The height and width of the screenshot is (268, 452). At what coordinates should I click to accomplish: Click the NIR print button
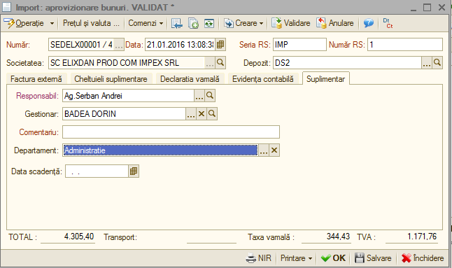[259, 258]
